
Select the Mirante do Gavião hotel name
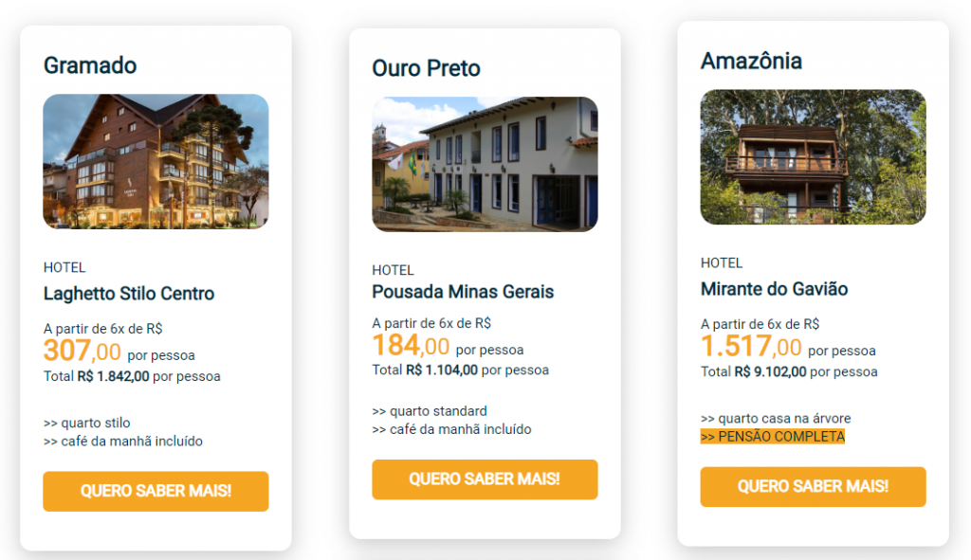click(774, 288)
